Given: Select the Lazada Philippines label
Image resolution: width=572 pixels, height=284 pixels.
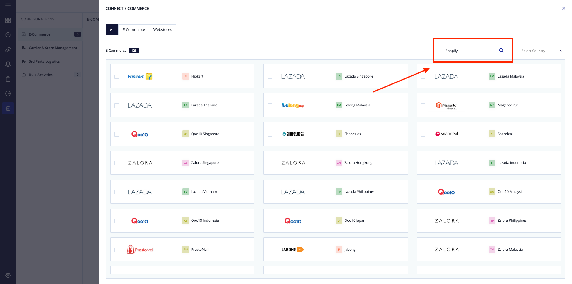Looking at the screenshot, I should point(359,192).
